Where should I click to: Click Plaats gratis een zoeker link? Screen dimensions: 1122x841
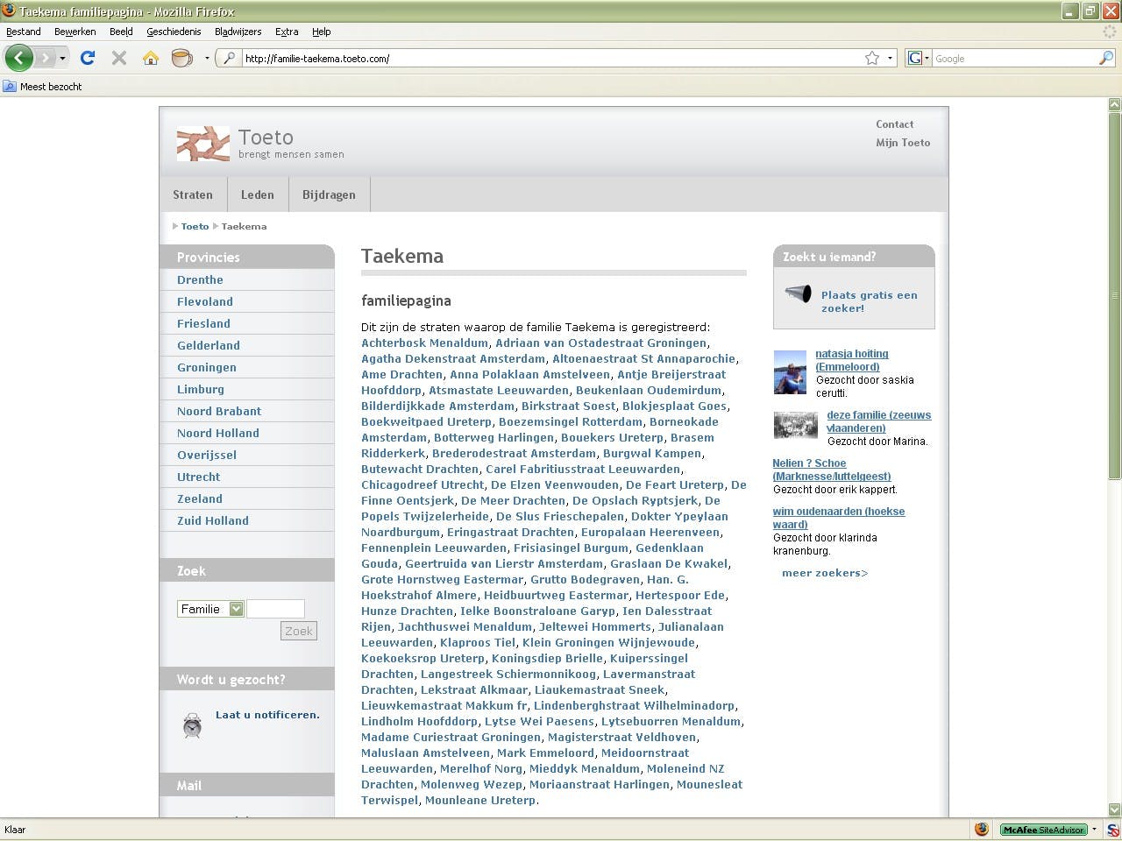pyautogui.click(x=870, y=301)
